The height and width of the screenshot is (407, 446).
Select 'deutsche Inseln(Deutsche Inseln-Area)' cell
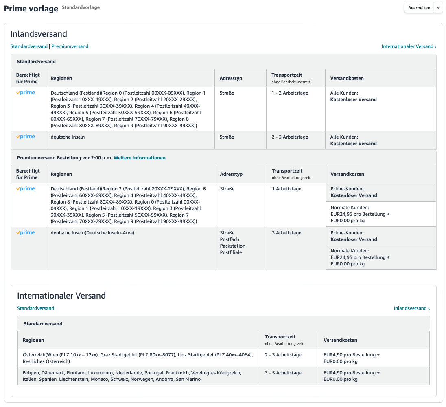click(x=130, y=248)
